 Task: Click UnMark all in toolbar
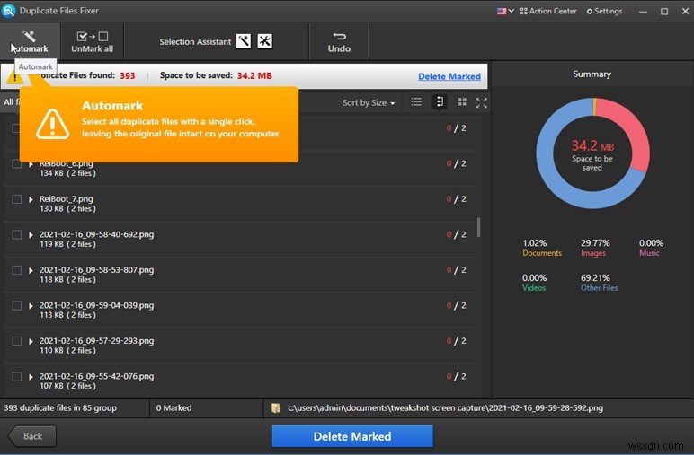92,41
